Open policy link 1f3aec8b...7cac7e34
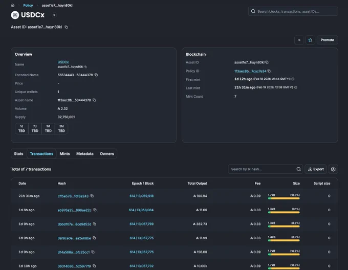The image size is (348, 270). pyautogui.click(x=250, y=71)
